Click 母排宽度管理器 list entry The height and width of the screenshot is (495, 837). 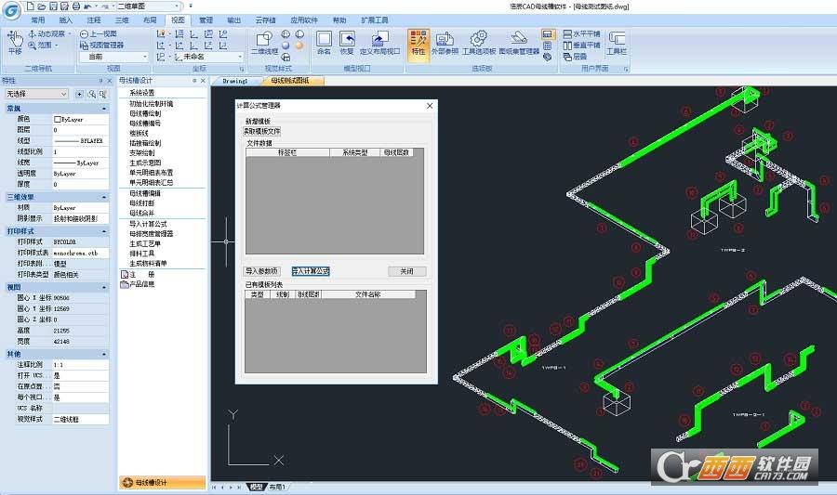tap(152, 233)
